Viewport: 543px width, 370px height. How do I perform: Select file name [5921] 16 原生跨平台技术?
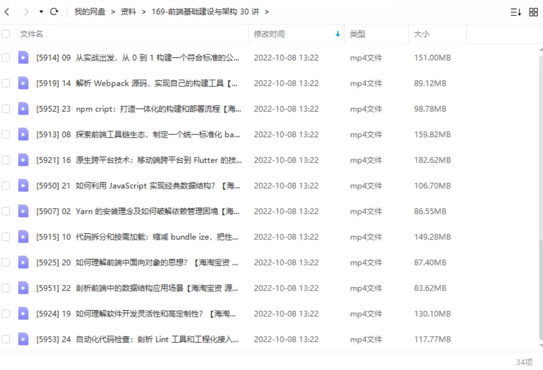[139, 160]
